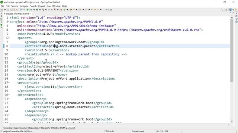
Task: Open the Navigate menu
Action: tap(24, 6)
